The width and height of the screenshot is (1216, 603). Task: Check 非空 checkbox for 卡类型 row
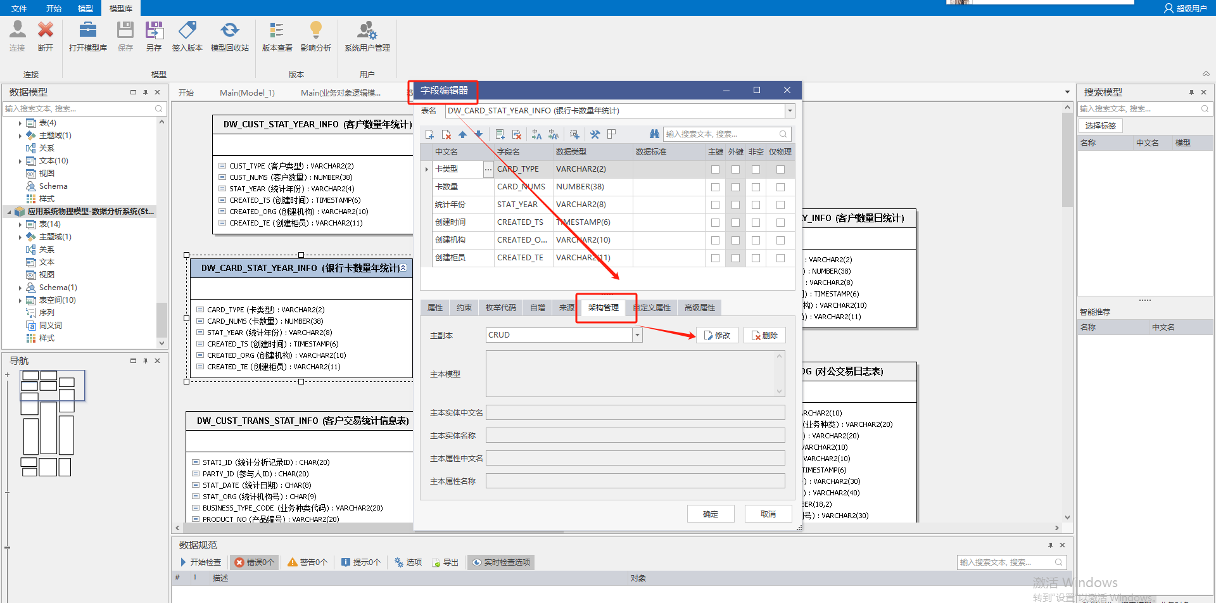pos(756,169)
